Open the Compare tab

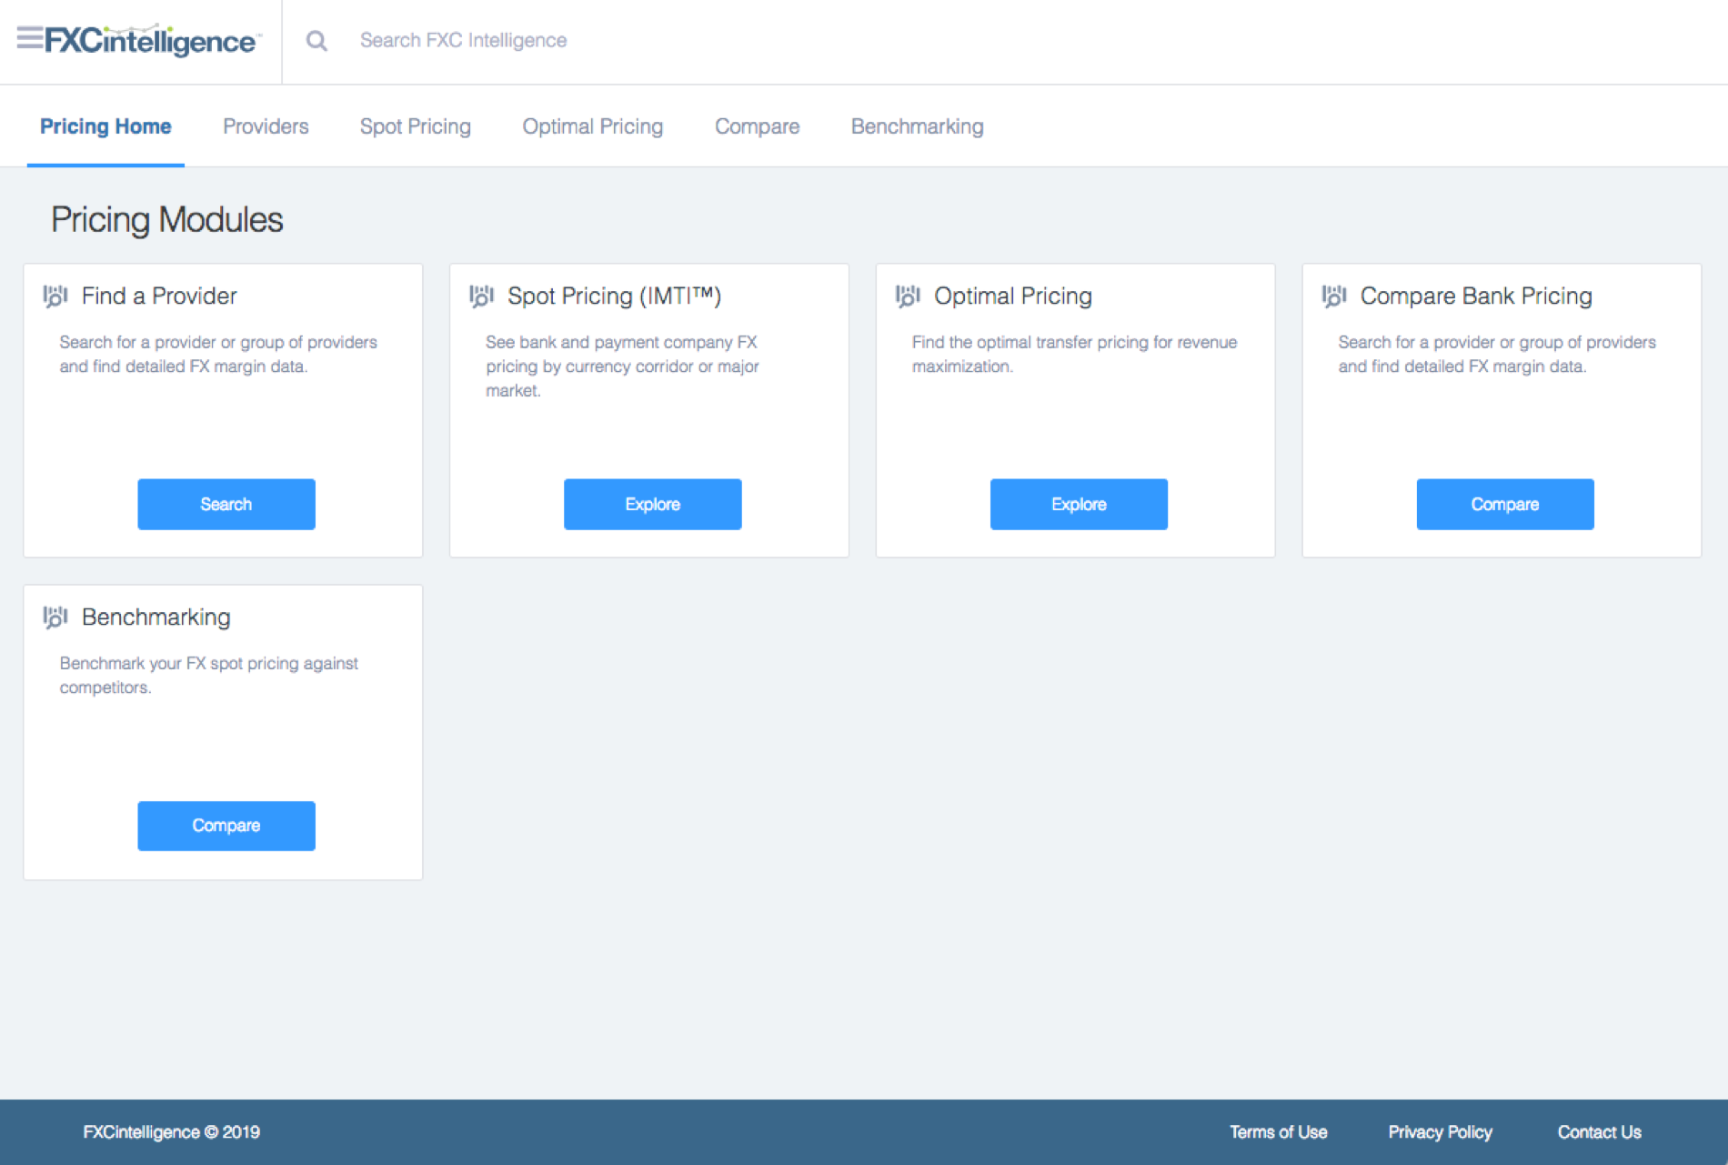pyautogui.click(x=758, y=126)
